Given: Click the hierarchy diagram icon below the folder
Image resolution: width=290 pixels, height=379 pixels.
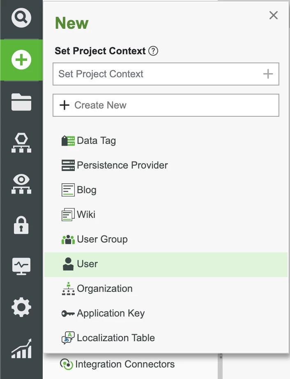Looking at the screenshot, I should [21, 143].
